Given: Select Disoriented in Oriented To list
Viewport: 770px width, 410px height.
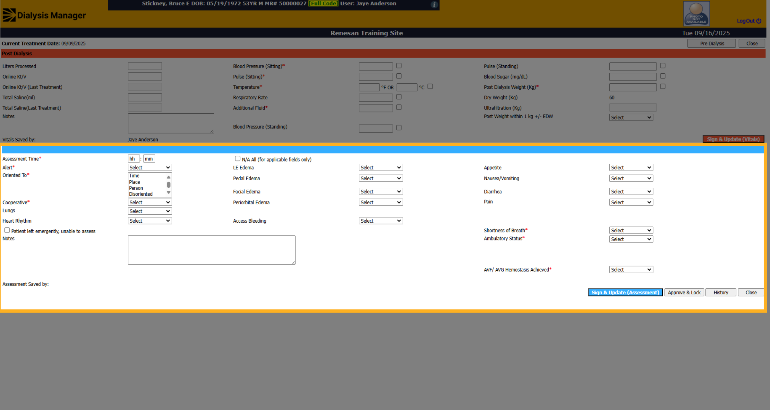Looking at the screenshot, I should 141,194.
